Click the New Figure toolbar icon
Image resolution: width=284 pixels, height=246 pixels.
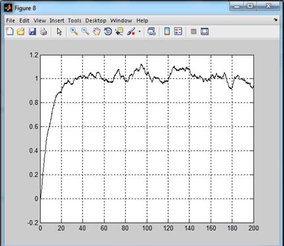click(x=10, y=32)
